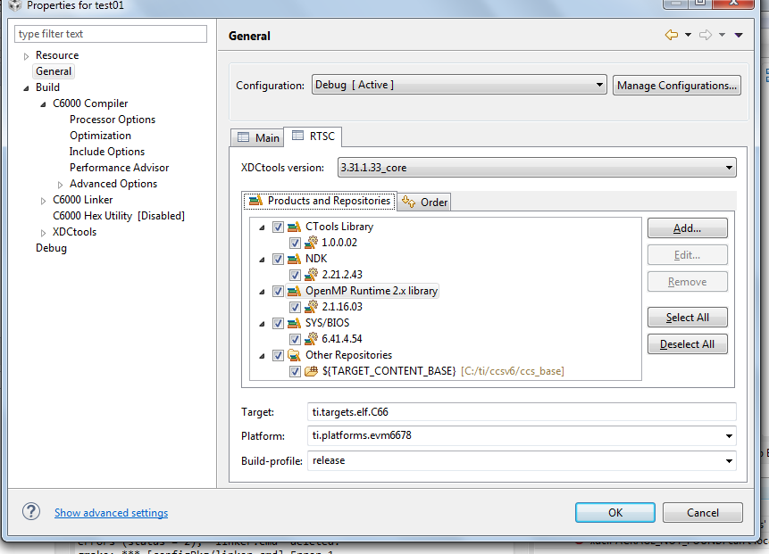
Task: Open the forward history dropdown arrow
Action: click(x=722, y=35)
